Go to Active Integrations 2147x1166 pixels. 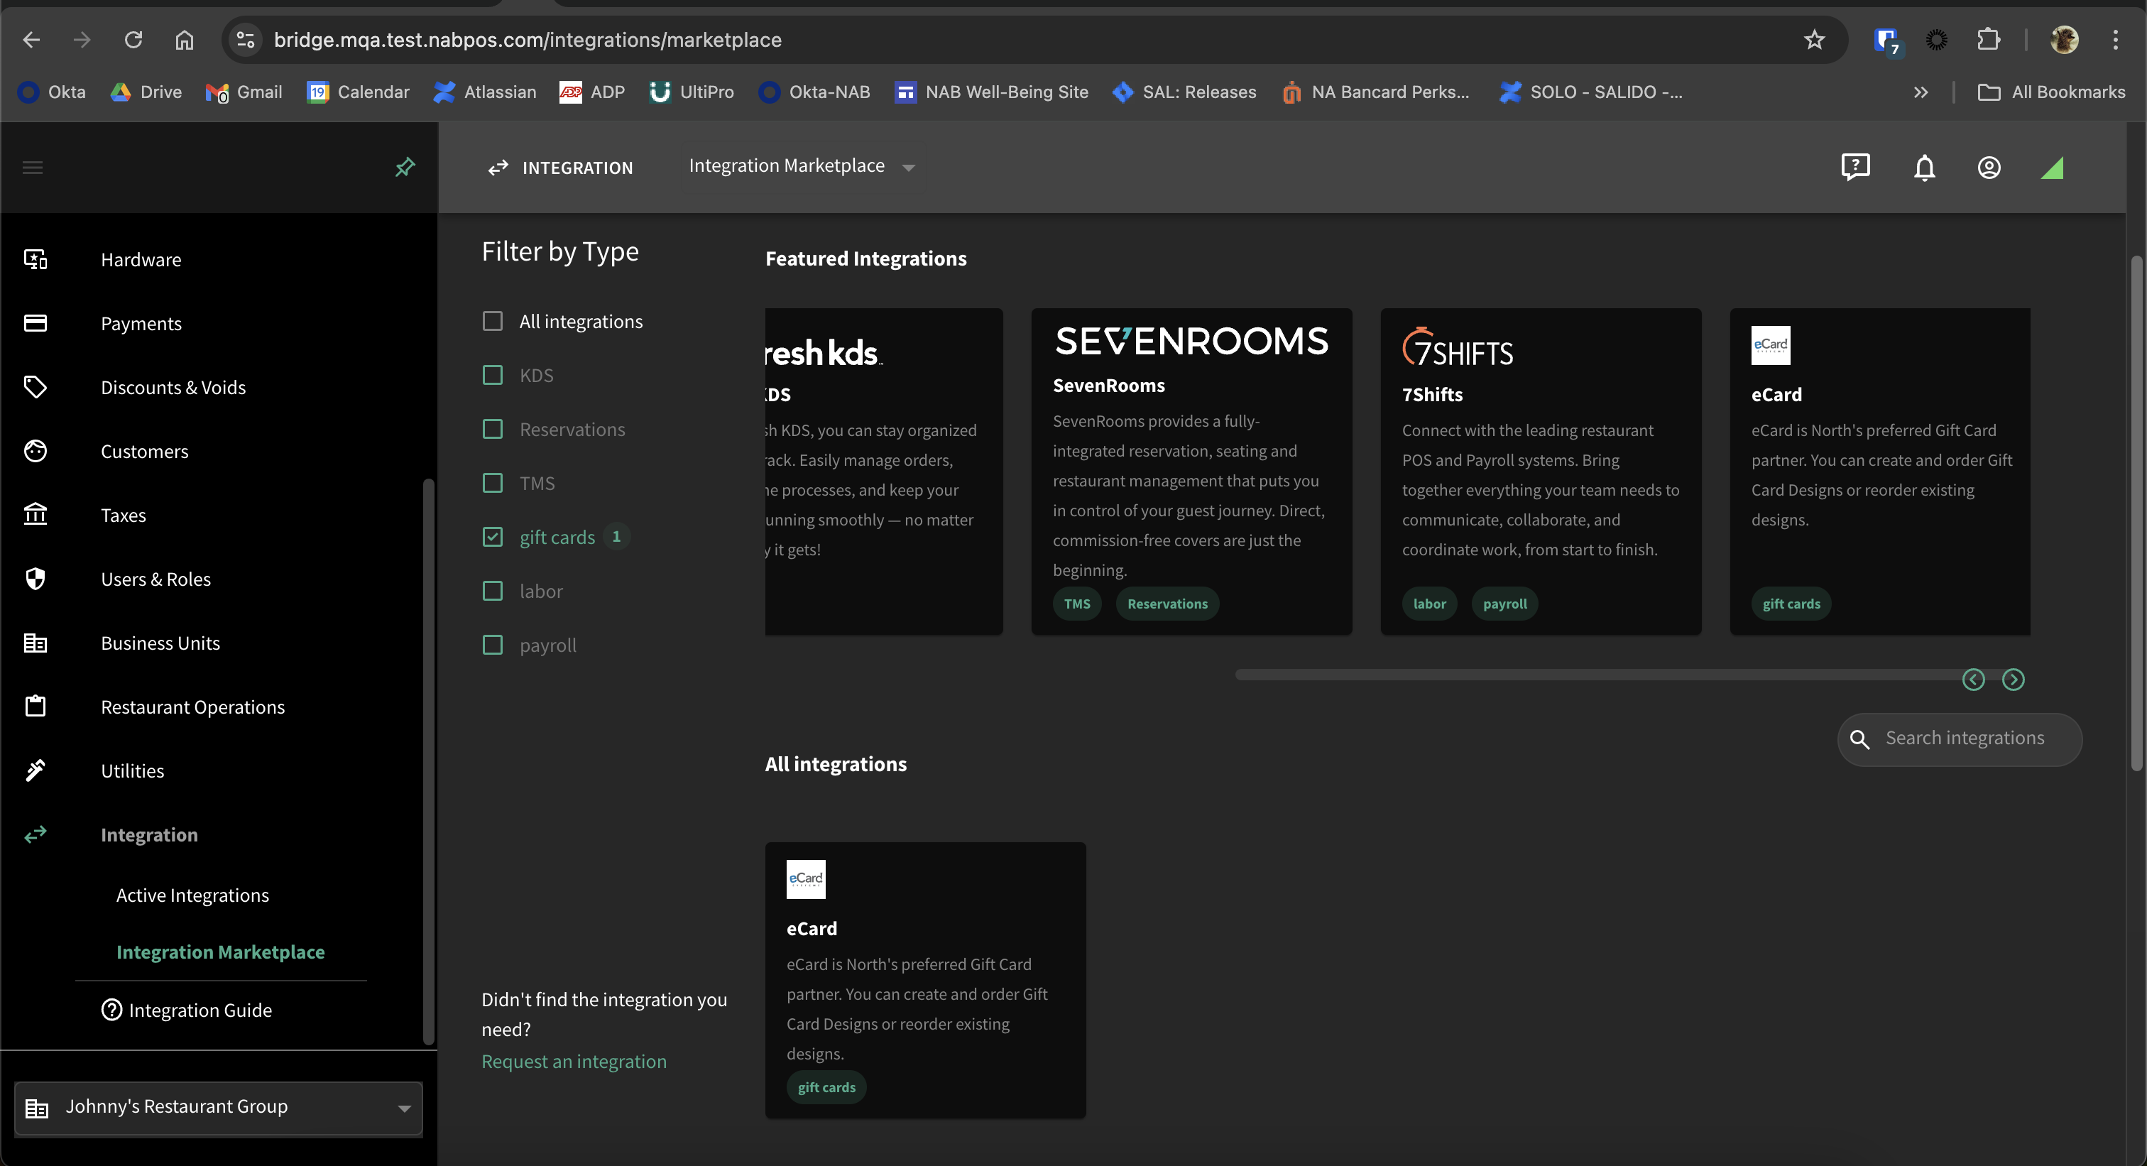pos(192,896)
